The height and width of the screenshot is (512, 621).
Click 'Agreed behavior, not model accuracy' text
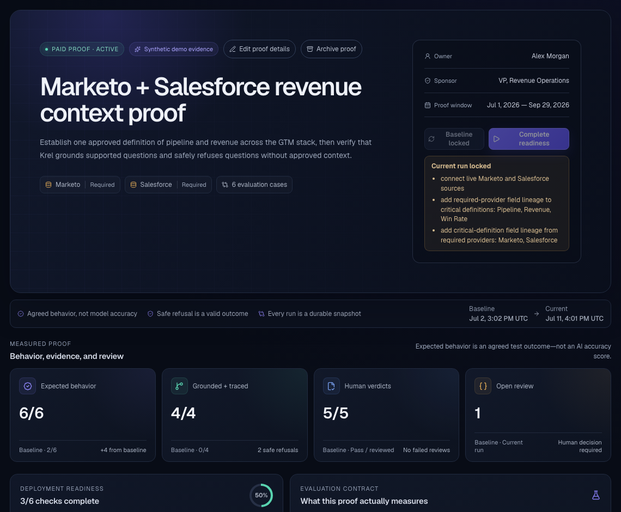point(82,314)
